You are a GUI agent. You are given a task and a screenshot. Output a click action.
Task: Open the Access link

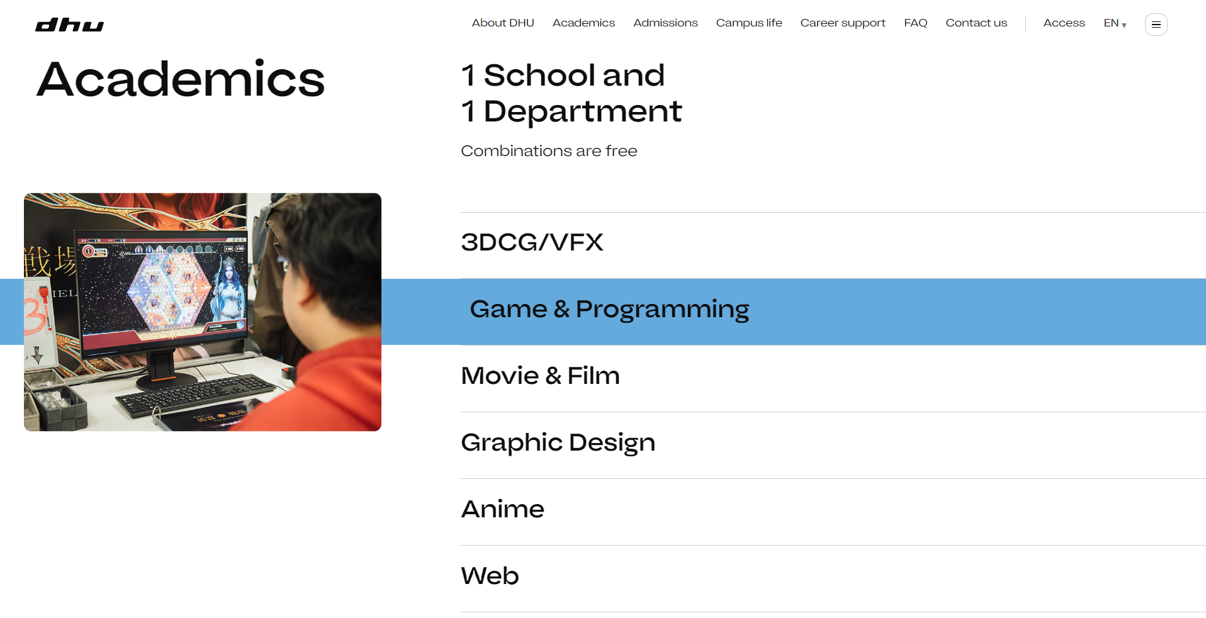click(x=1064, y=23)
